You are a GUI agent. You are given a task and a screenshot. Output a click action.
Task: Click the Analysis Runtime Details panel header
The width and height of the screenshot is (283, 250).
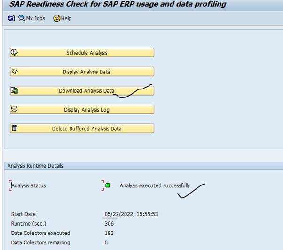click(x=35, y=166)
